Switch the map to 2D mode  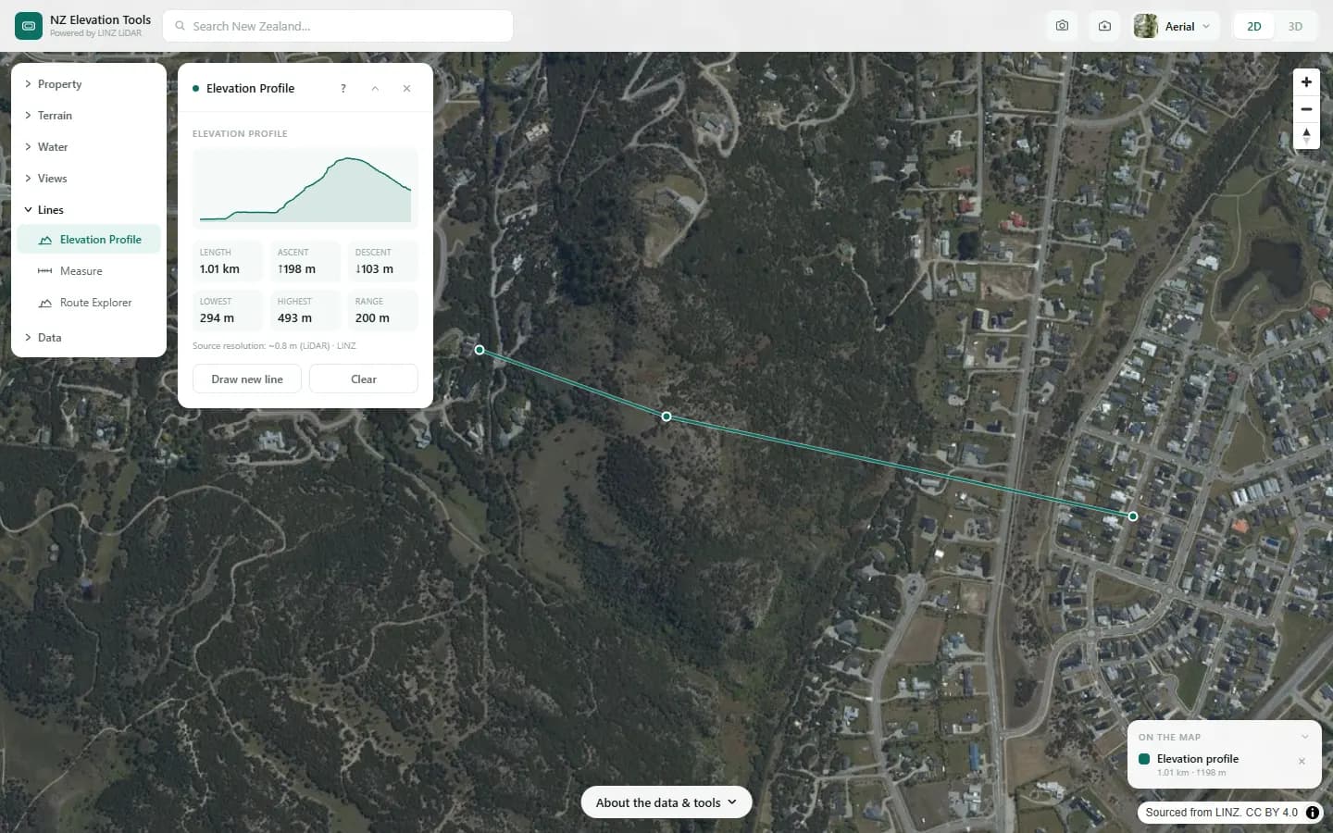tap(1254, 26)
